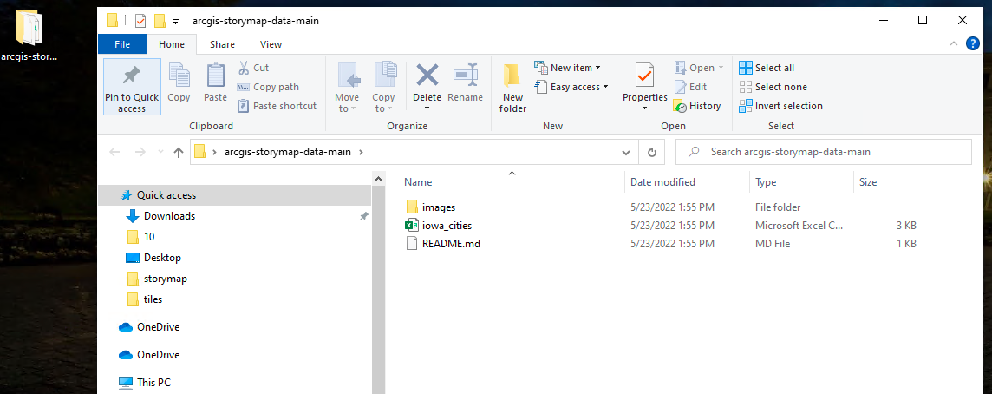Switch to the Share tab
This screenshot has height=394, width=992.
tap(222, 44)
